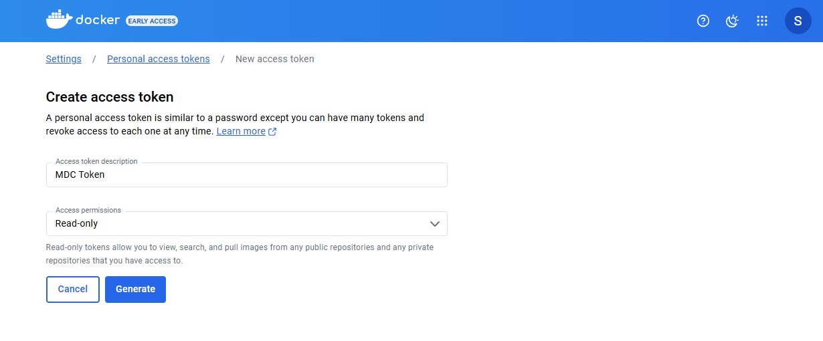Follow the Learn more link
The image size is (823, 341).
coord(241,131)
